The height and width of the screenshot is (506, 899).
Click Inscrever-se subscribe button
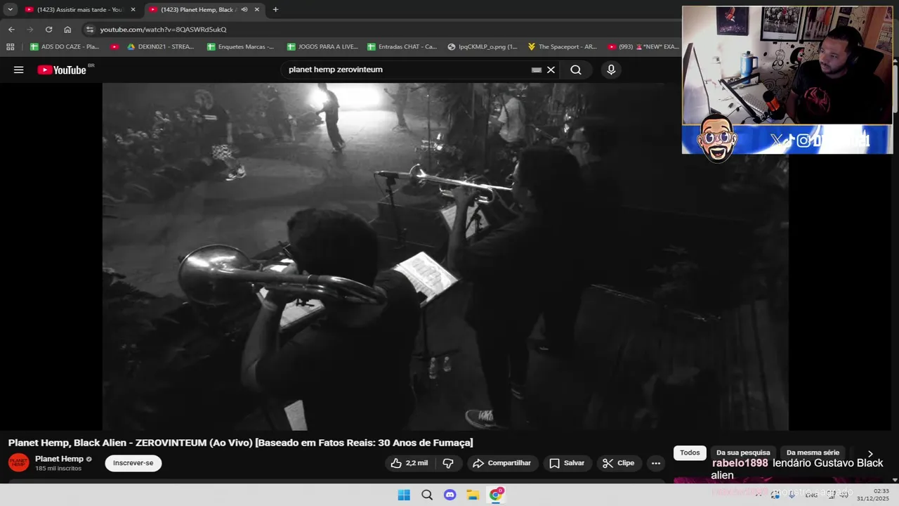[133, 463]
